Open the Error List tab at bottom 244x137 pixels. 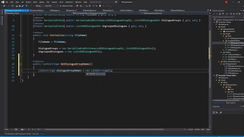pos(35,134)
